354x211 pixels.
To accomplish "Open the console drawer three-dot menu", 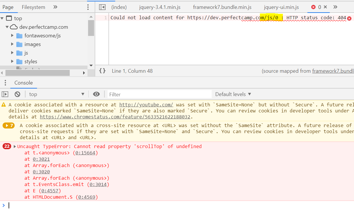I will pos(5,83).
